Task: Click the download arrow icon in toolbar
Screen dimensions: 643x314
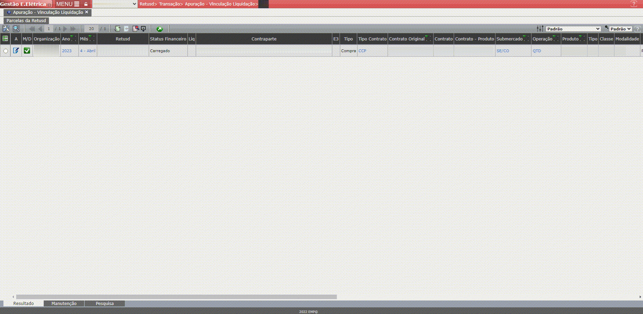Action: pos(143,29)
